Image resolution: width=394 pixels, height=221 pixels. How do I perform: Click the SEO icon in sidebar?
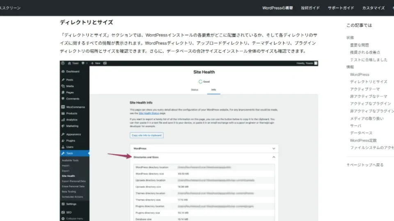63,212
